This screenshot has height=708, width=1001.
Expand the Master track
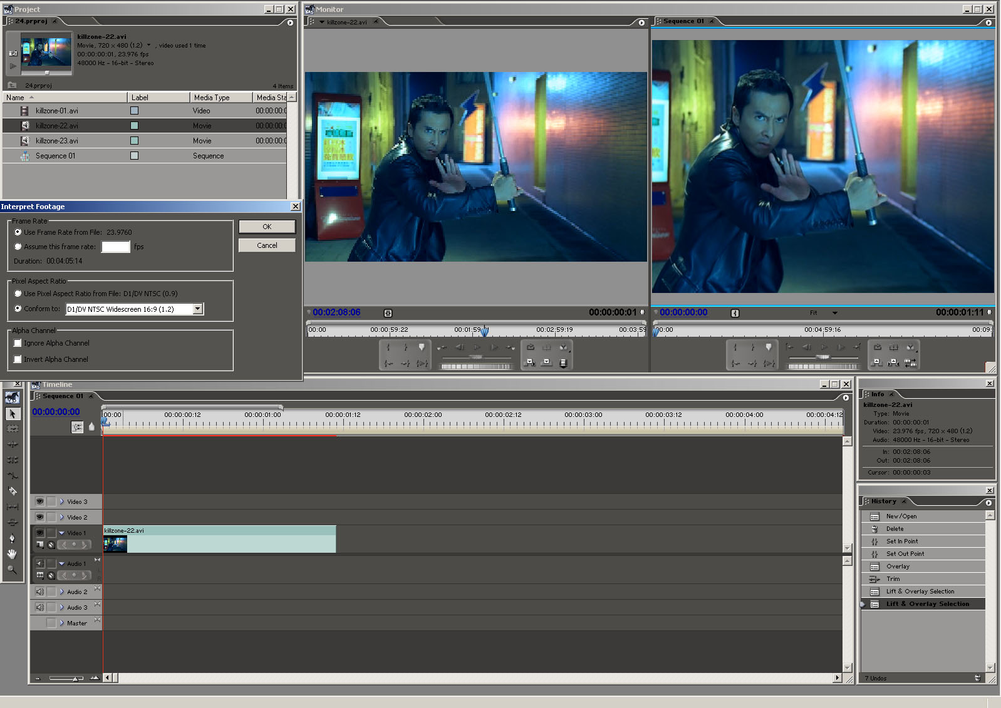tap(62, 623)
